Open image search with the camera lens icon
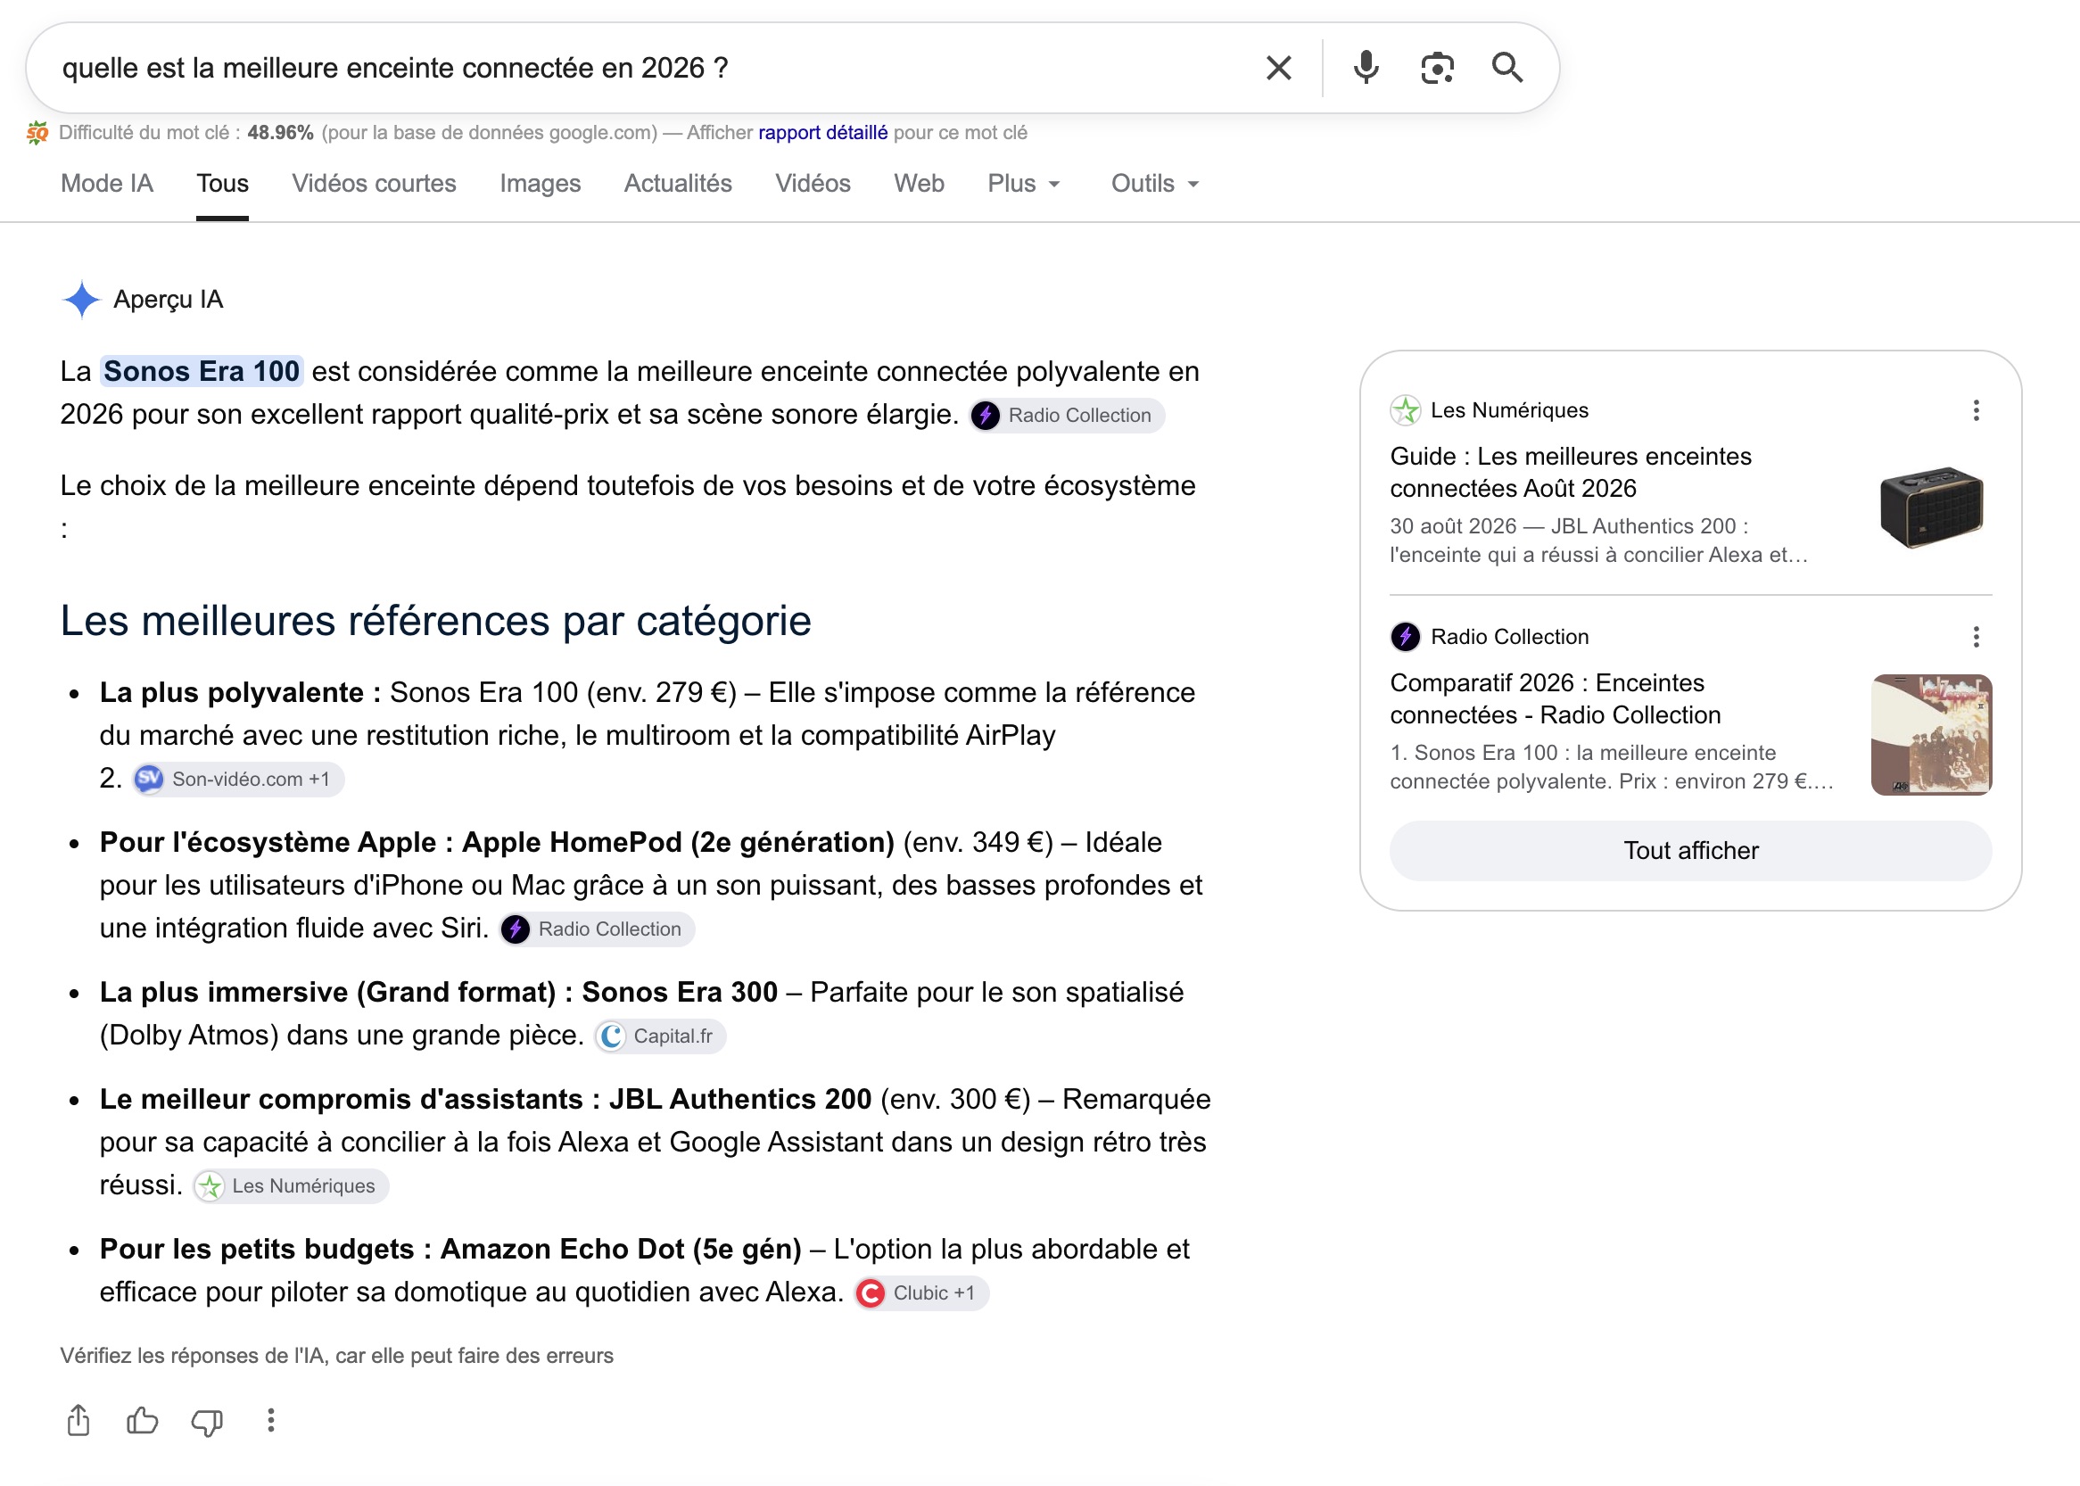 (1437, 68)
